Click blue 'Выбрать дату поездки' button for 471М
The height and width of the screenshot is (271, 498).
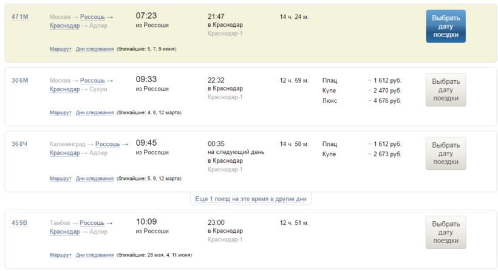tap(446, 27)
